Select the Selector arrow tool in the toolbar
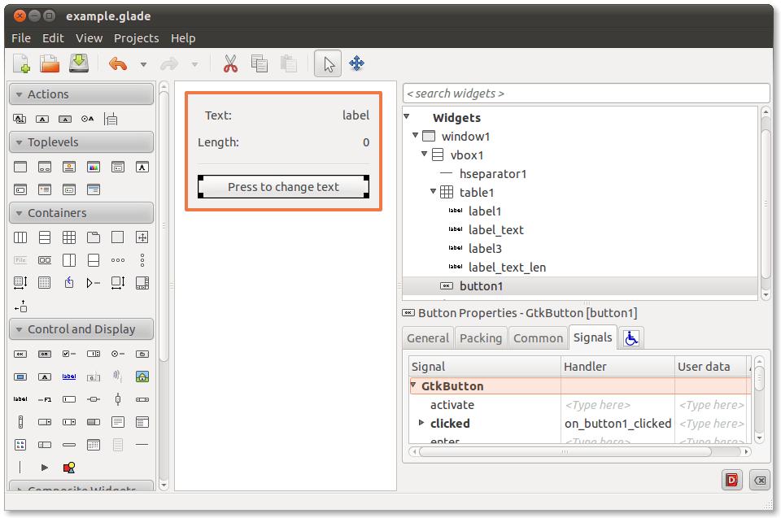The image size is (781, 518). [327, 63]
